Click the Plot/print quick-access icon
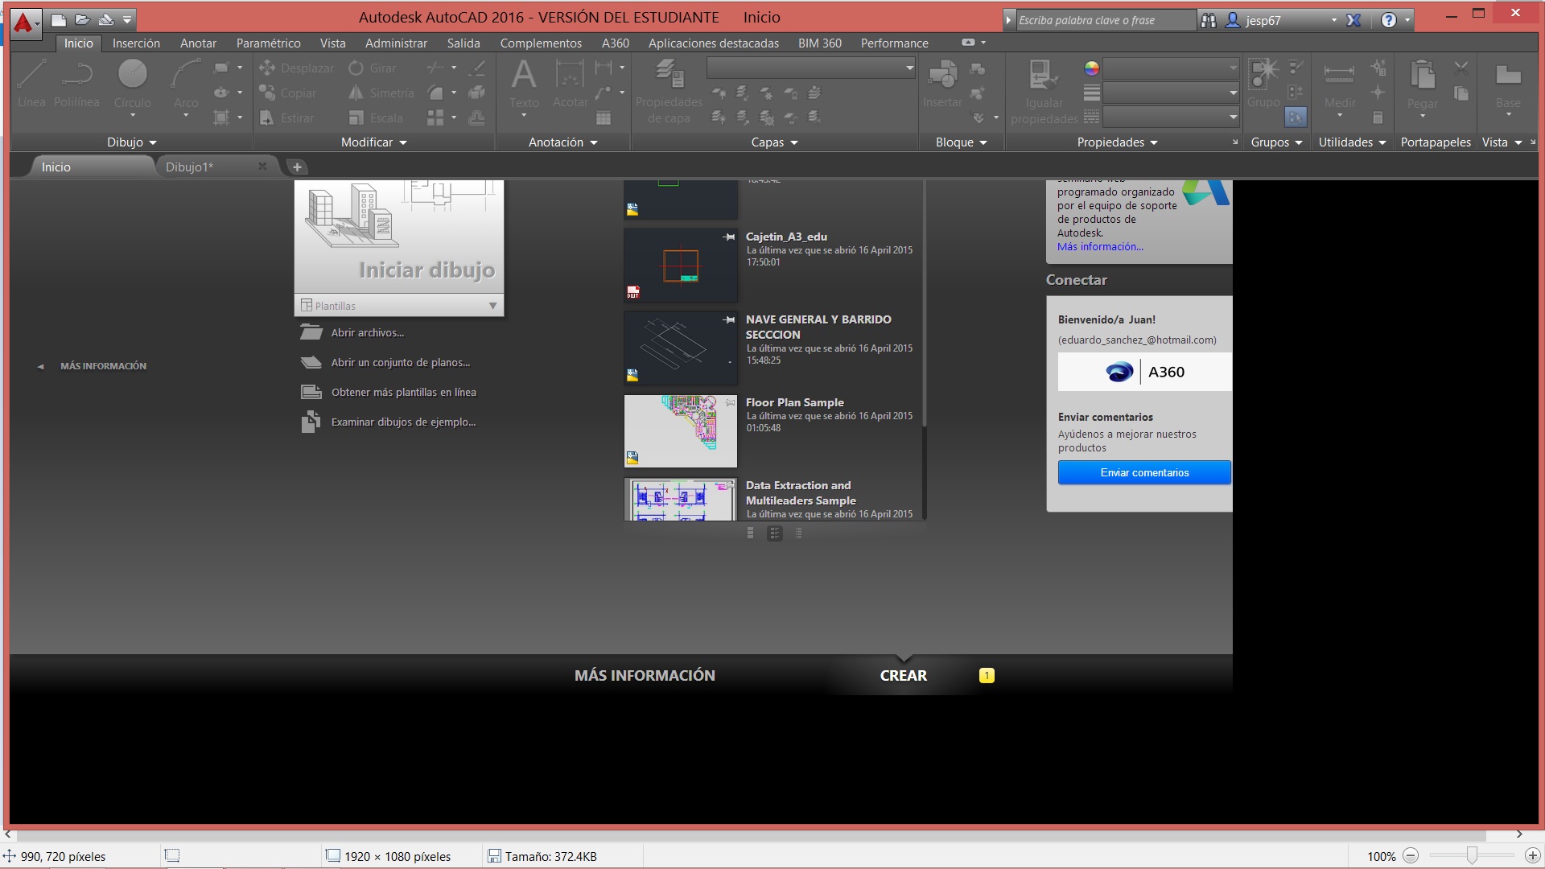The height and width of the screenshot is (869, 1545). 105,19
